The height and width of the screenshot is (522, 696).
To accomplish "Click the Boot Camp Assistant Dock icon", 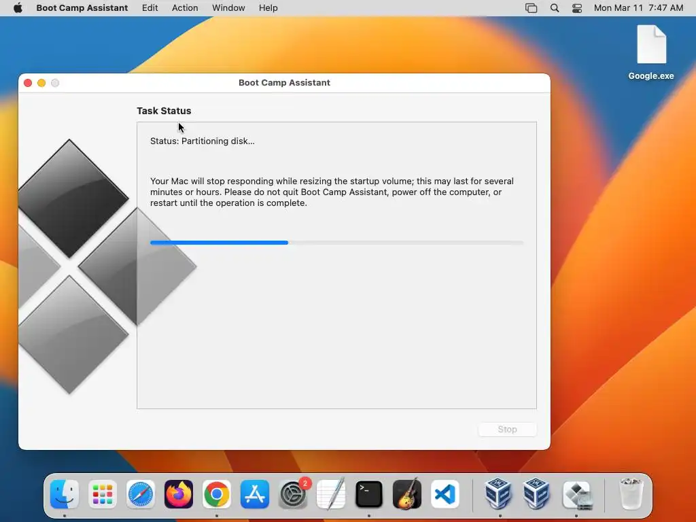I will pos(576,494).
